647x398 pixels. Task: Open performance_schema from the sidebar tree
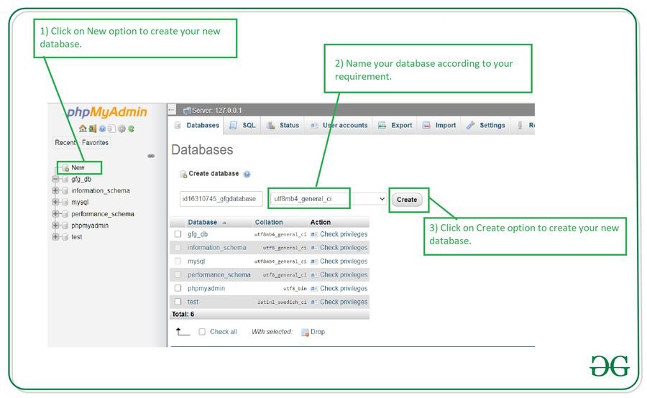pos(102,214)
